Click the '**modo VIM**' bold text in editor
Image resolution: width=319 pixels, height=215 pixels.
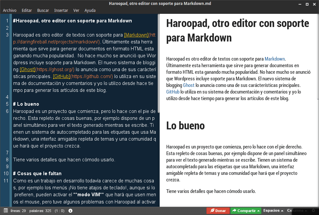89,195
